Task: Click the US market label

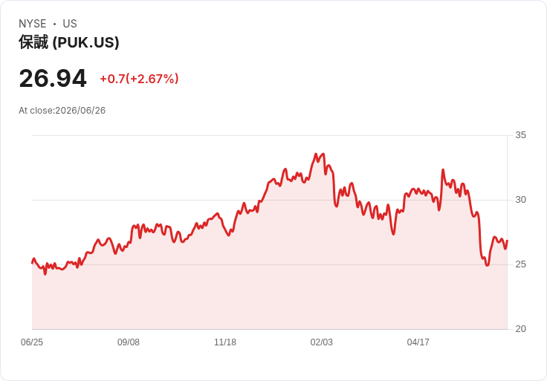Action: pyautogui.click(x=70, y=24)
